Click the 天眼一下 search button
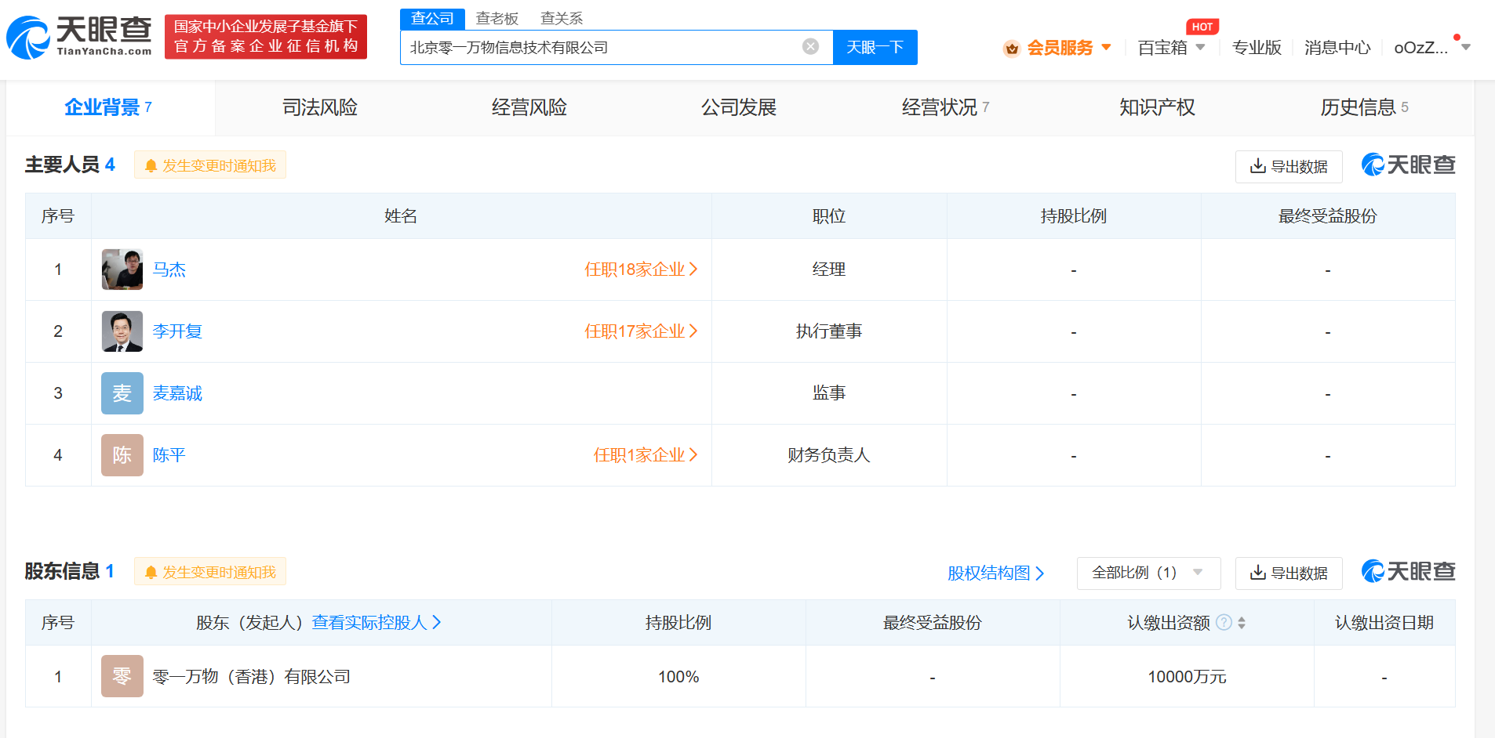Viewport: 1495px width, 738px height. [875, 47]
